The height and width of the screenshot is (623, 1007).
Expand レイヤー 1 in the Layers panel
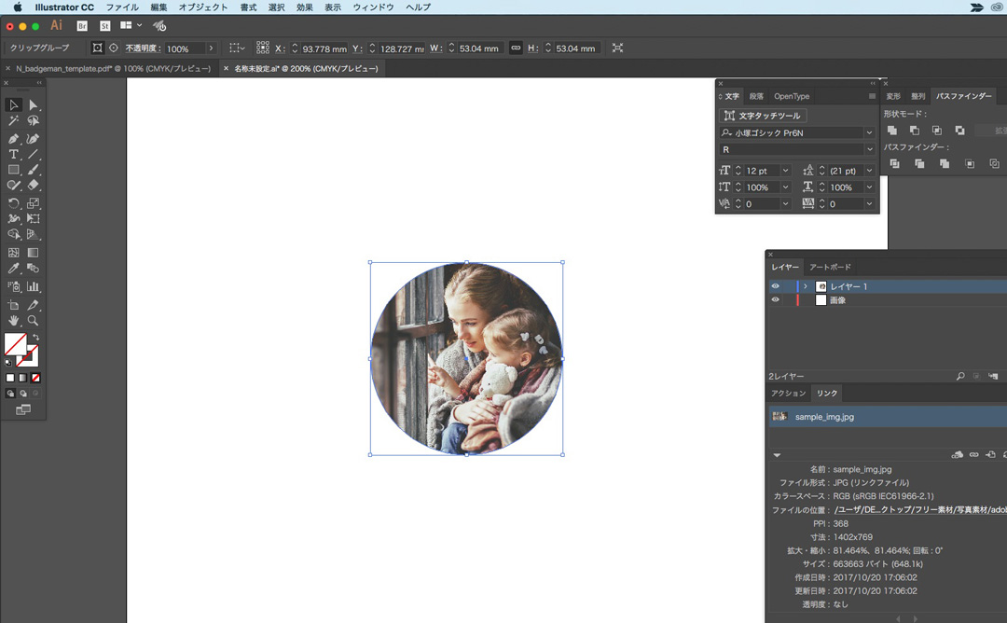pos(806,286)
